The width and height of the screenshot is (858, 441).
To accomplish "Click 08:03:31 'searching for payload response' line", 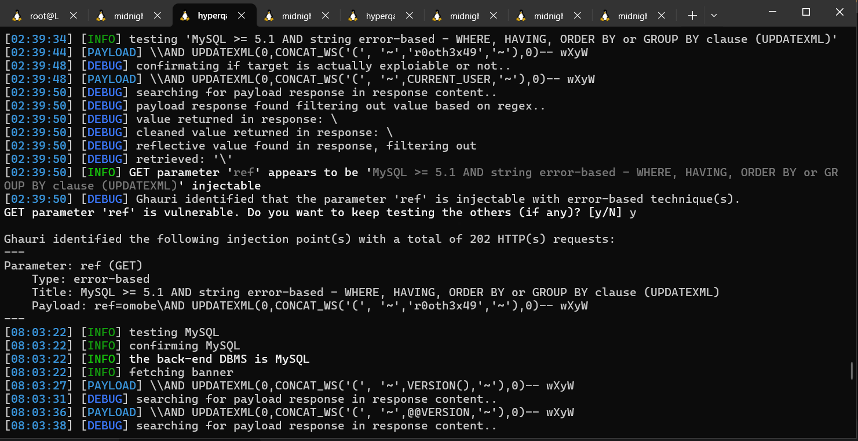I will click(250, 399).
